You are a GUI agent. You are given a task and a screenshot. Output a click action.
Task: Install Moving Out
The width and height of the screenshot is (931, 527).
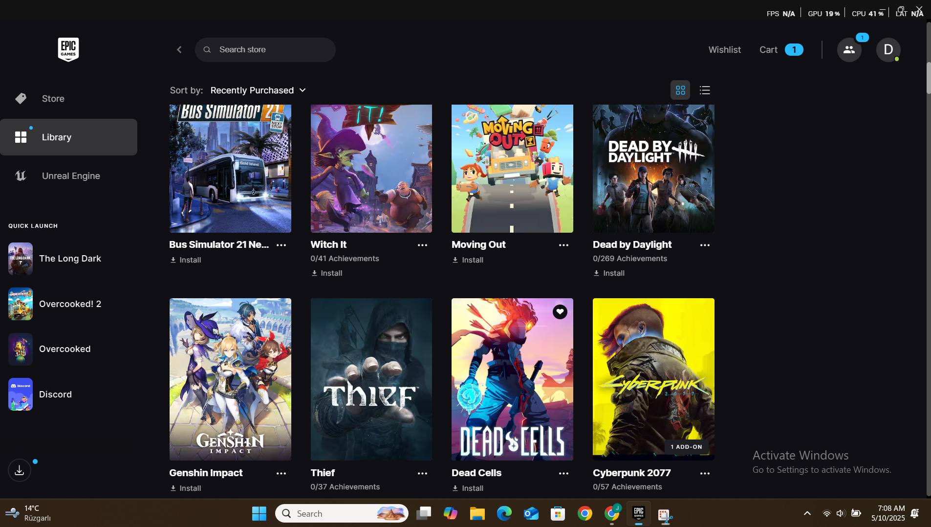(468, 260)
